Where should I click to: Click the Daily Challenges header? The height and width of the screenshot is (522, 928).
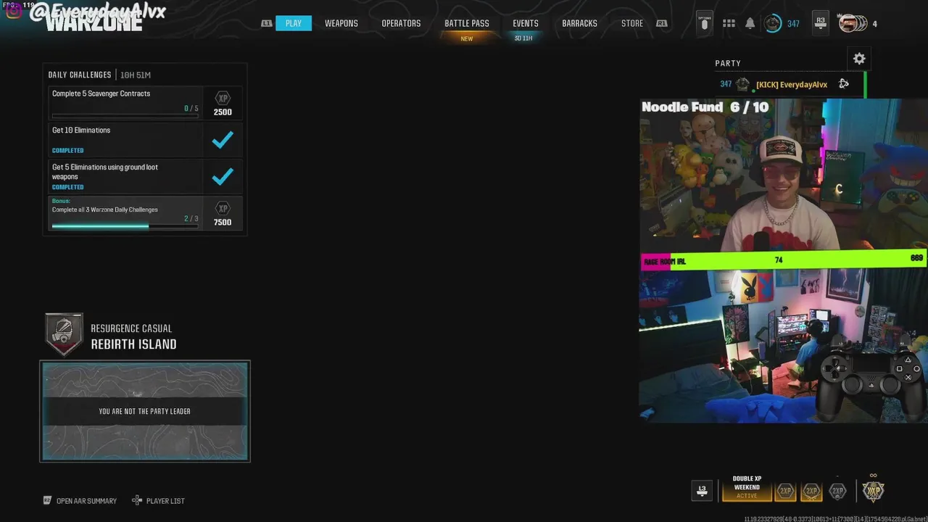pyautogui.click(x=80, y=75)
